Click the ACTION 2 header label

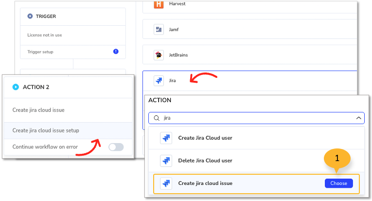(36, 87)
